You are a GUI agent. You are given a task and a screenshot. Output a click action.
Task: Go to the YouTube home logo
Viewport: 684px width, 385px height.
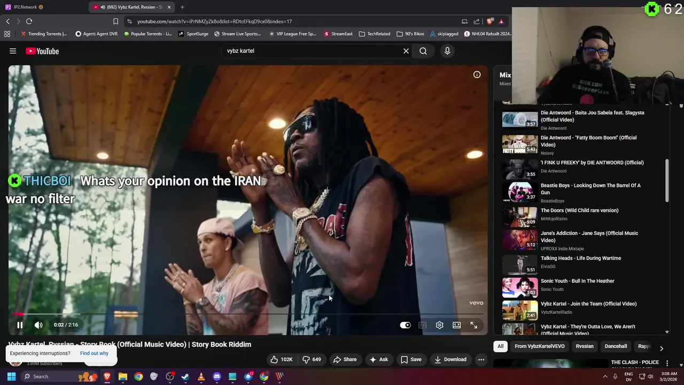click(42, 51)
